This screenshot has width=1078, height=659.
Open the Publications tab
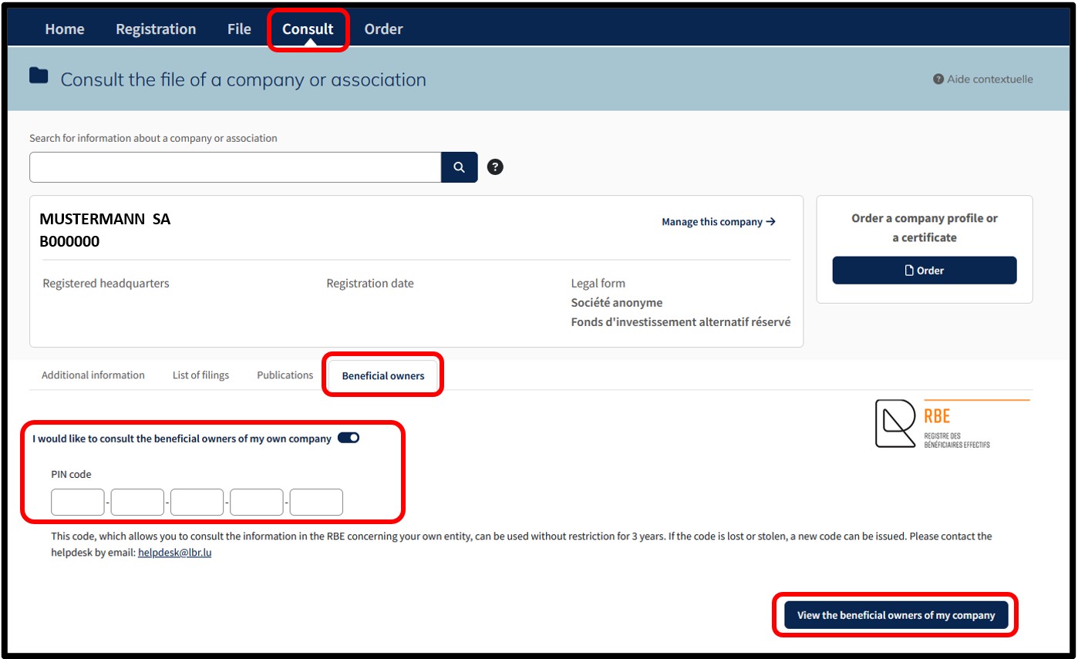click(x=285, y=375)
